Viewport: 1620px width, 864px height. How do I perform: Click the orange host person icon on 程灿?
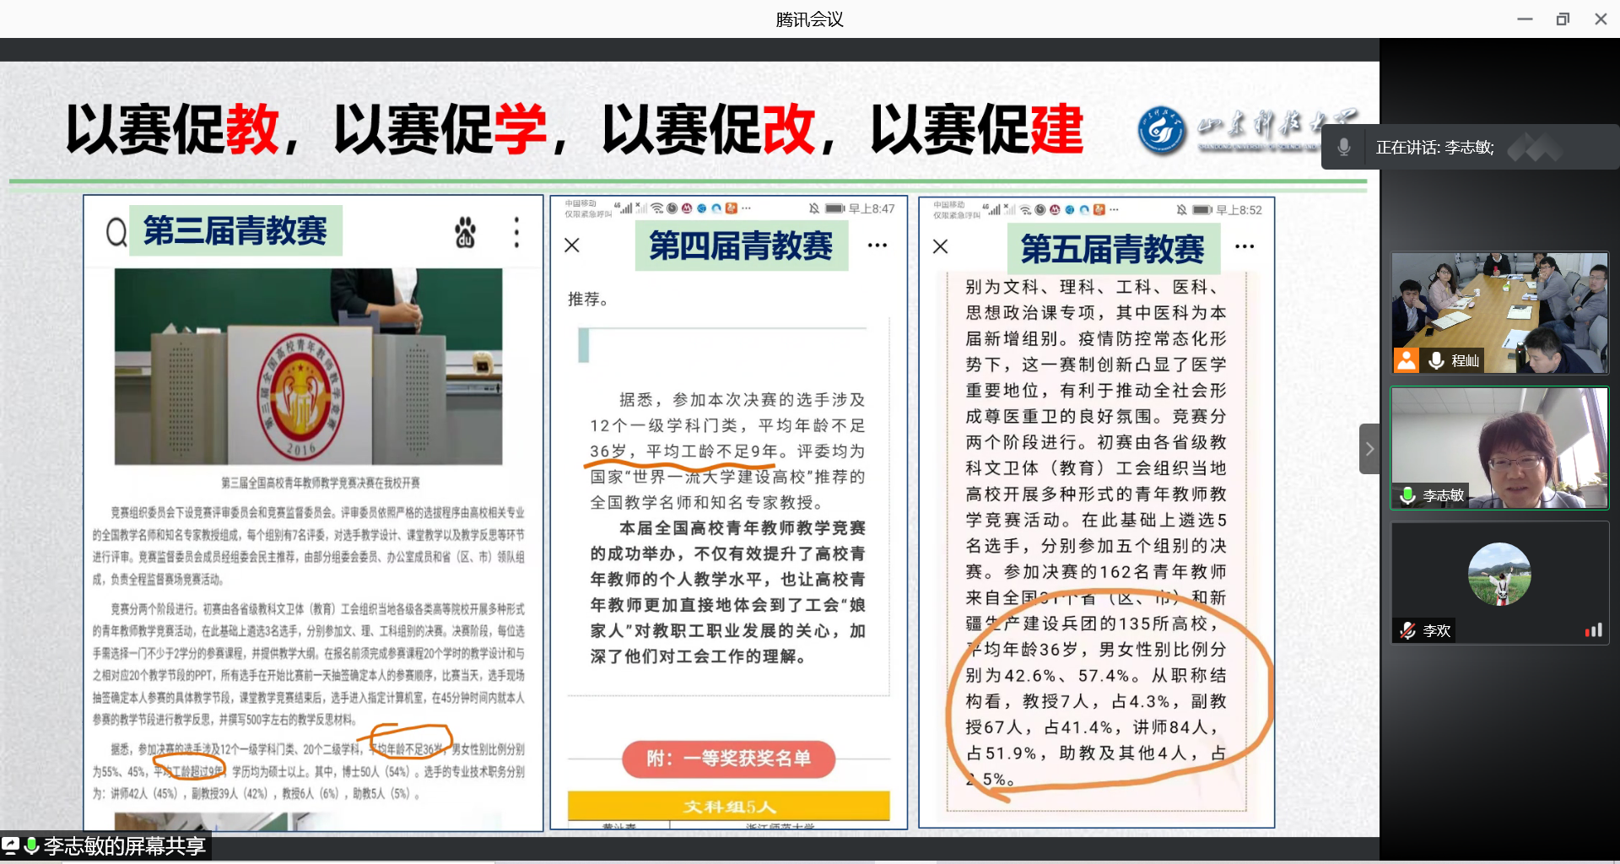(1406, 360)
